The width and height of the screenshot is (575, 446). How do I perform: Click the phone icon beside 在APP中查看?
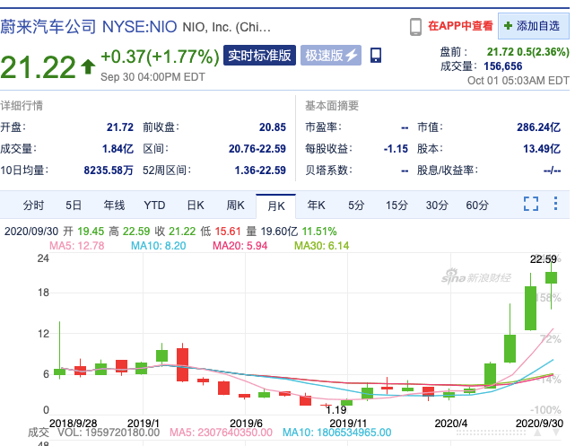tap(415, 27)
